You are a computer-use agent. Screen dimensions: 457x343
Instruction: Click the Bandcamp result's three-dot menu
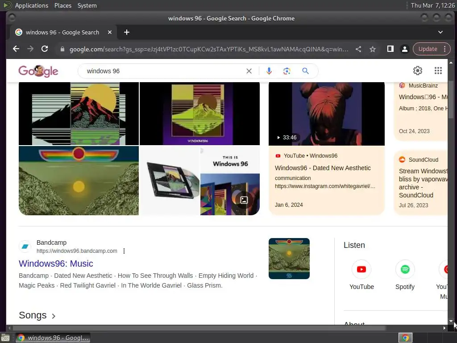pyautogui.click(x=124, y=251)
